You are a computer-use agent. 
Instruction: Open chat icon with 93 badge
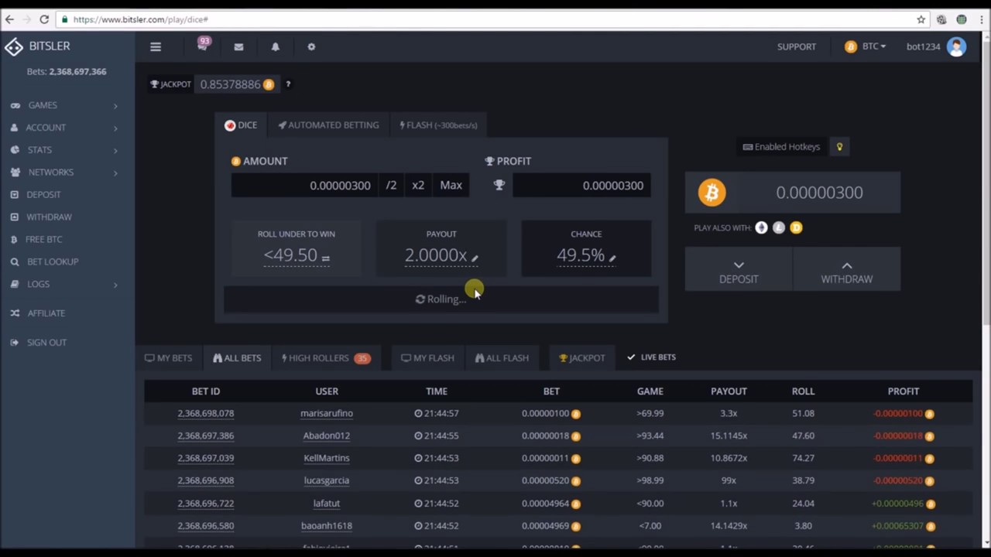coord(203,45)
